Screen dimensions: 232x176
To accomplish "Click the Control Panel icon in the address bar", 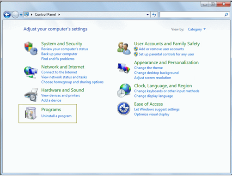I will click(26, 14).
